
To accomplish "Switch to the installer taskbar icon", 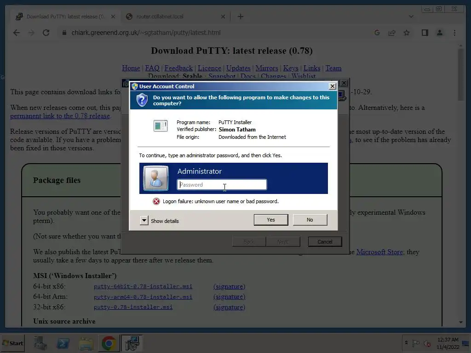I will pos(132,343).
